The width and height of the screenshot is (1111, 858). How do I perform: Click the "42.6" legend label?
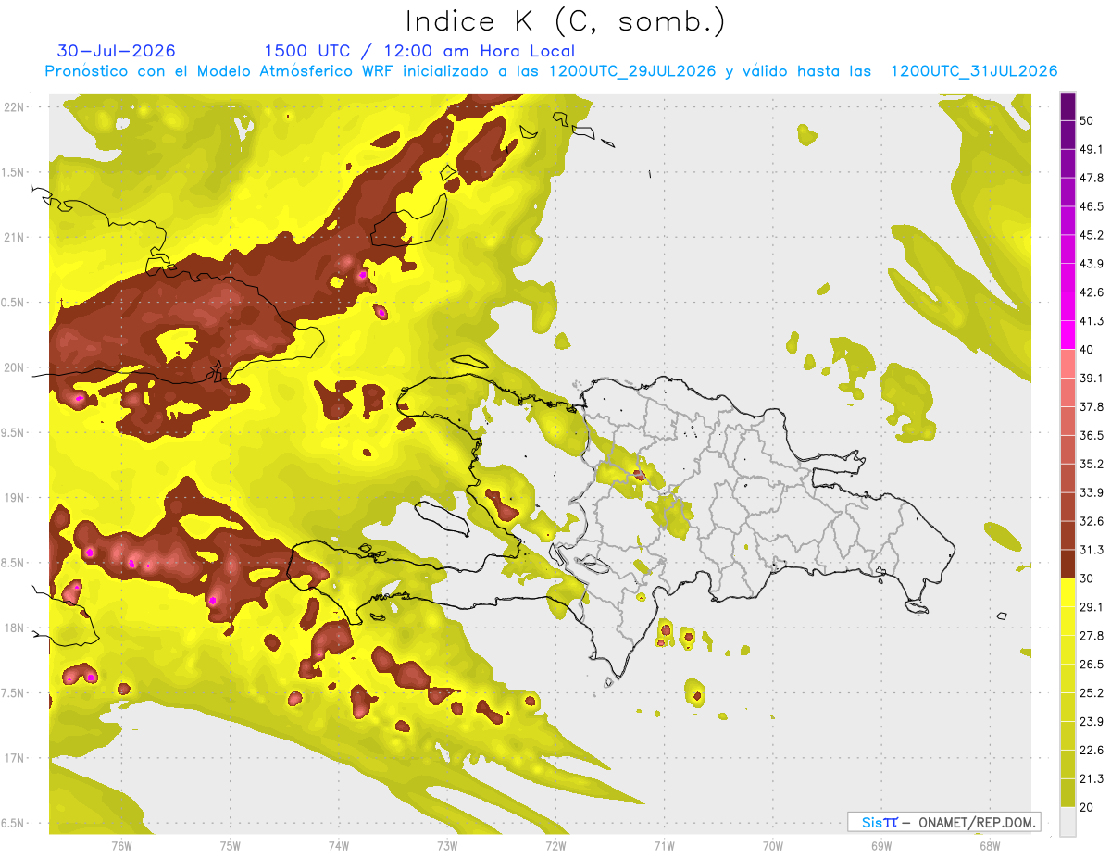[1092, 292]
